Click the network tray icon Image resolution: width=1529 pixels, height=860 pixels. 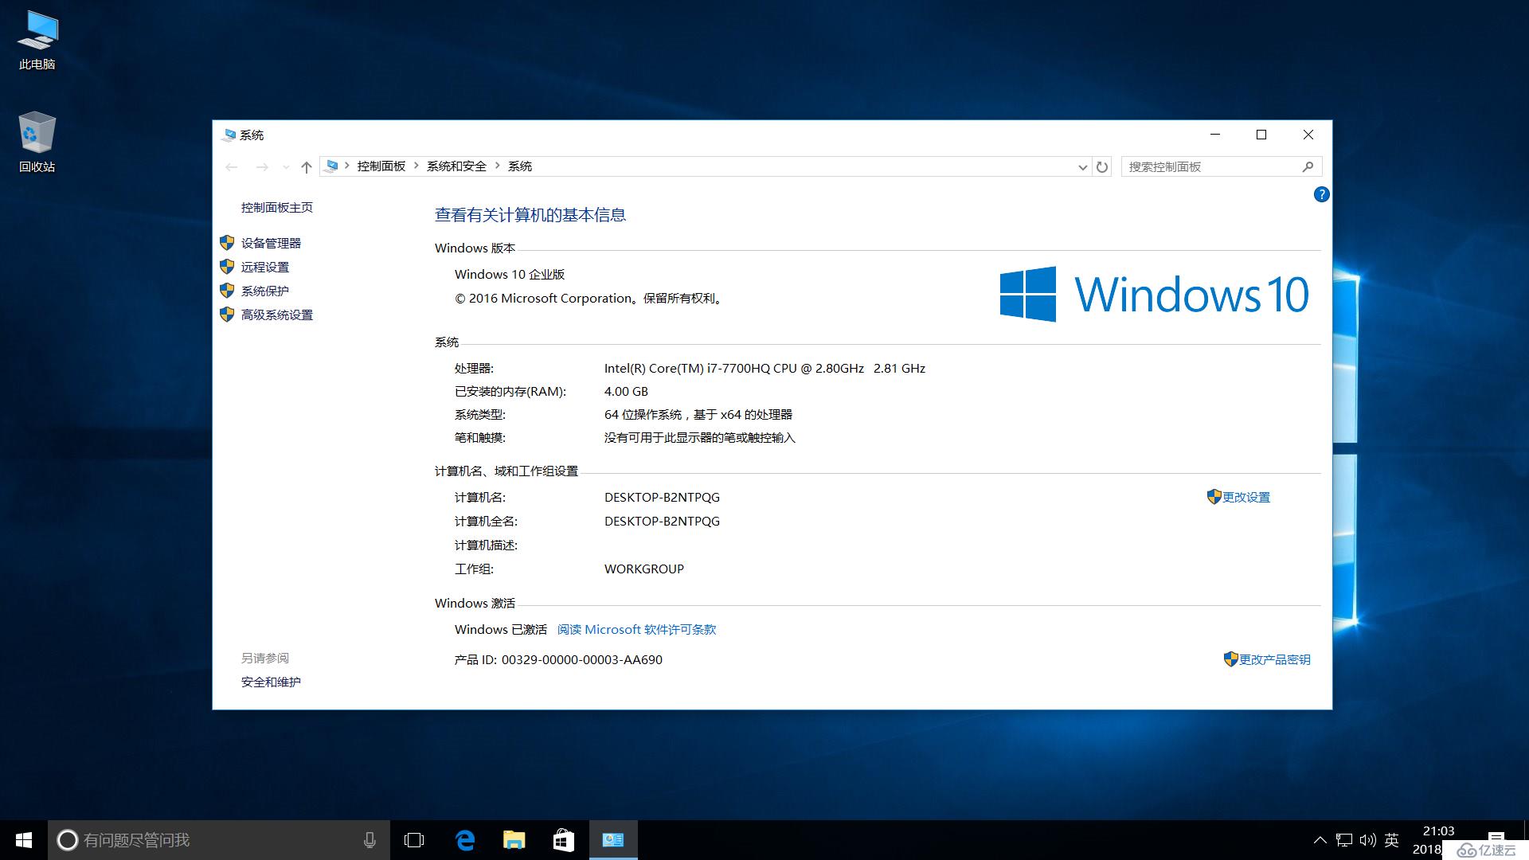tap(1344, 840)
